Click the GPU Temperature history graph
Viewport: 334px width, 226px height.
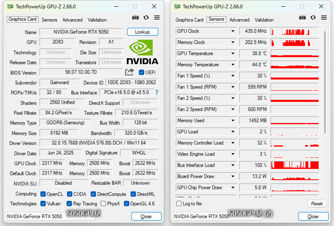[295, 53]
